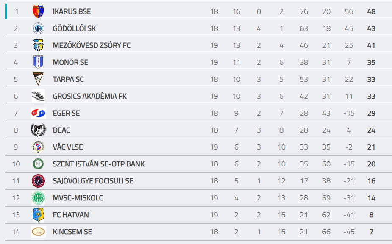Image resolution: width=392 pixels, height=244 pixels.
Task: Click the Sajóvölgye Focisuli SE round badge
Action: 38,181
